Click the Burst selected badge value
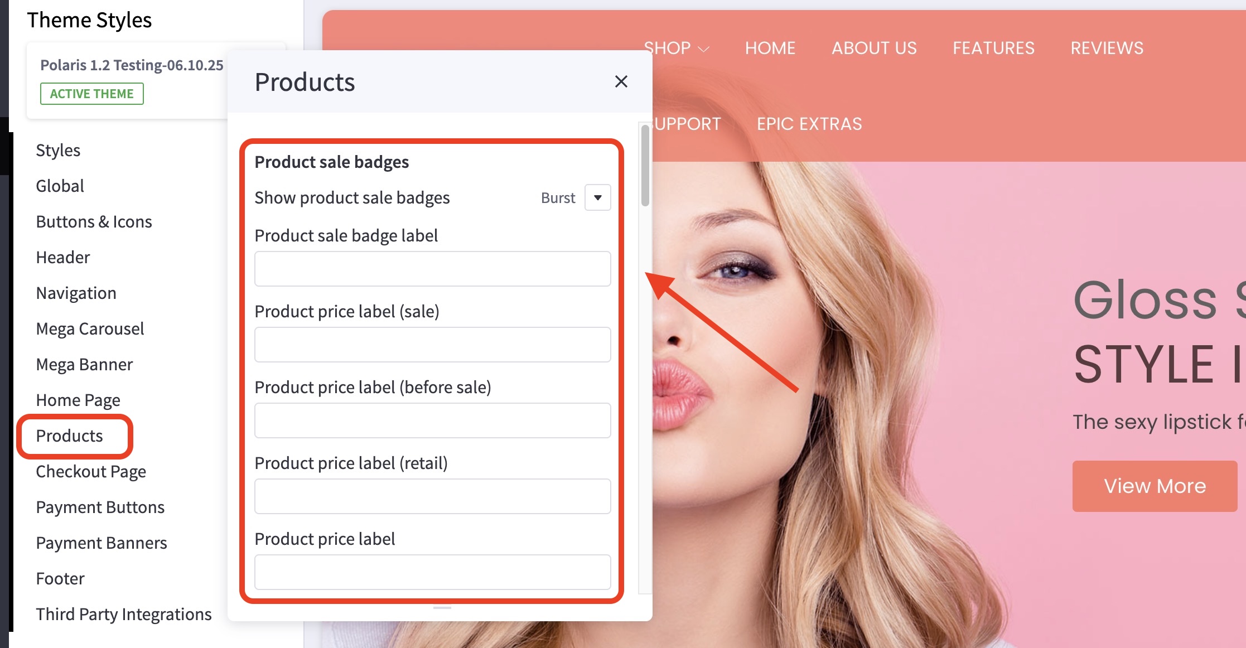This screenshot has width=1246, height=648. tap(558, 198)
